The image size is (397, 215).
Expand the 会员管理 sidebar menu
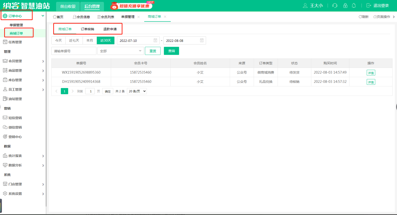coord(23,61)
